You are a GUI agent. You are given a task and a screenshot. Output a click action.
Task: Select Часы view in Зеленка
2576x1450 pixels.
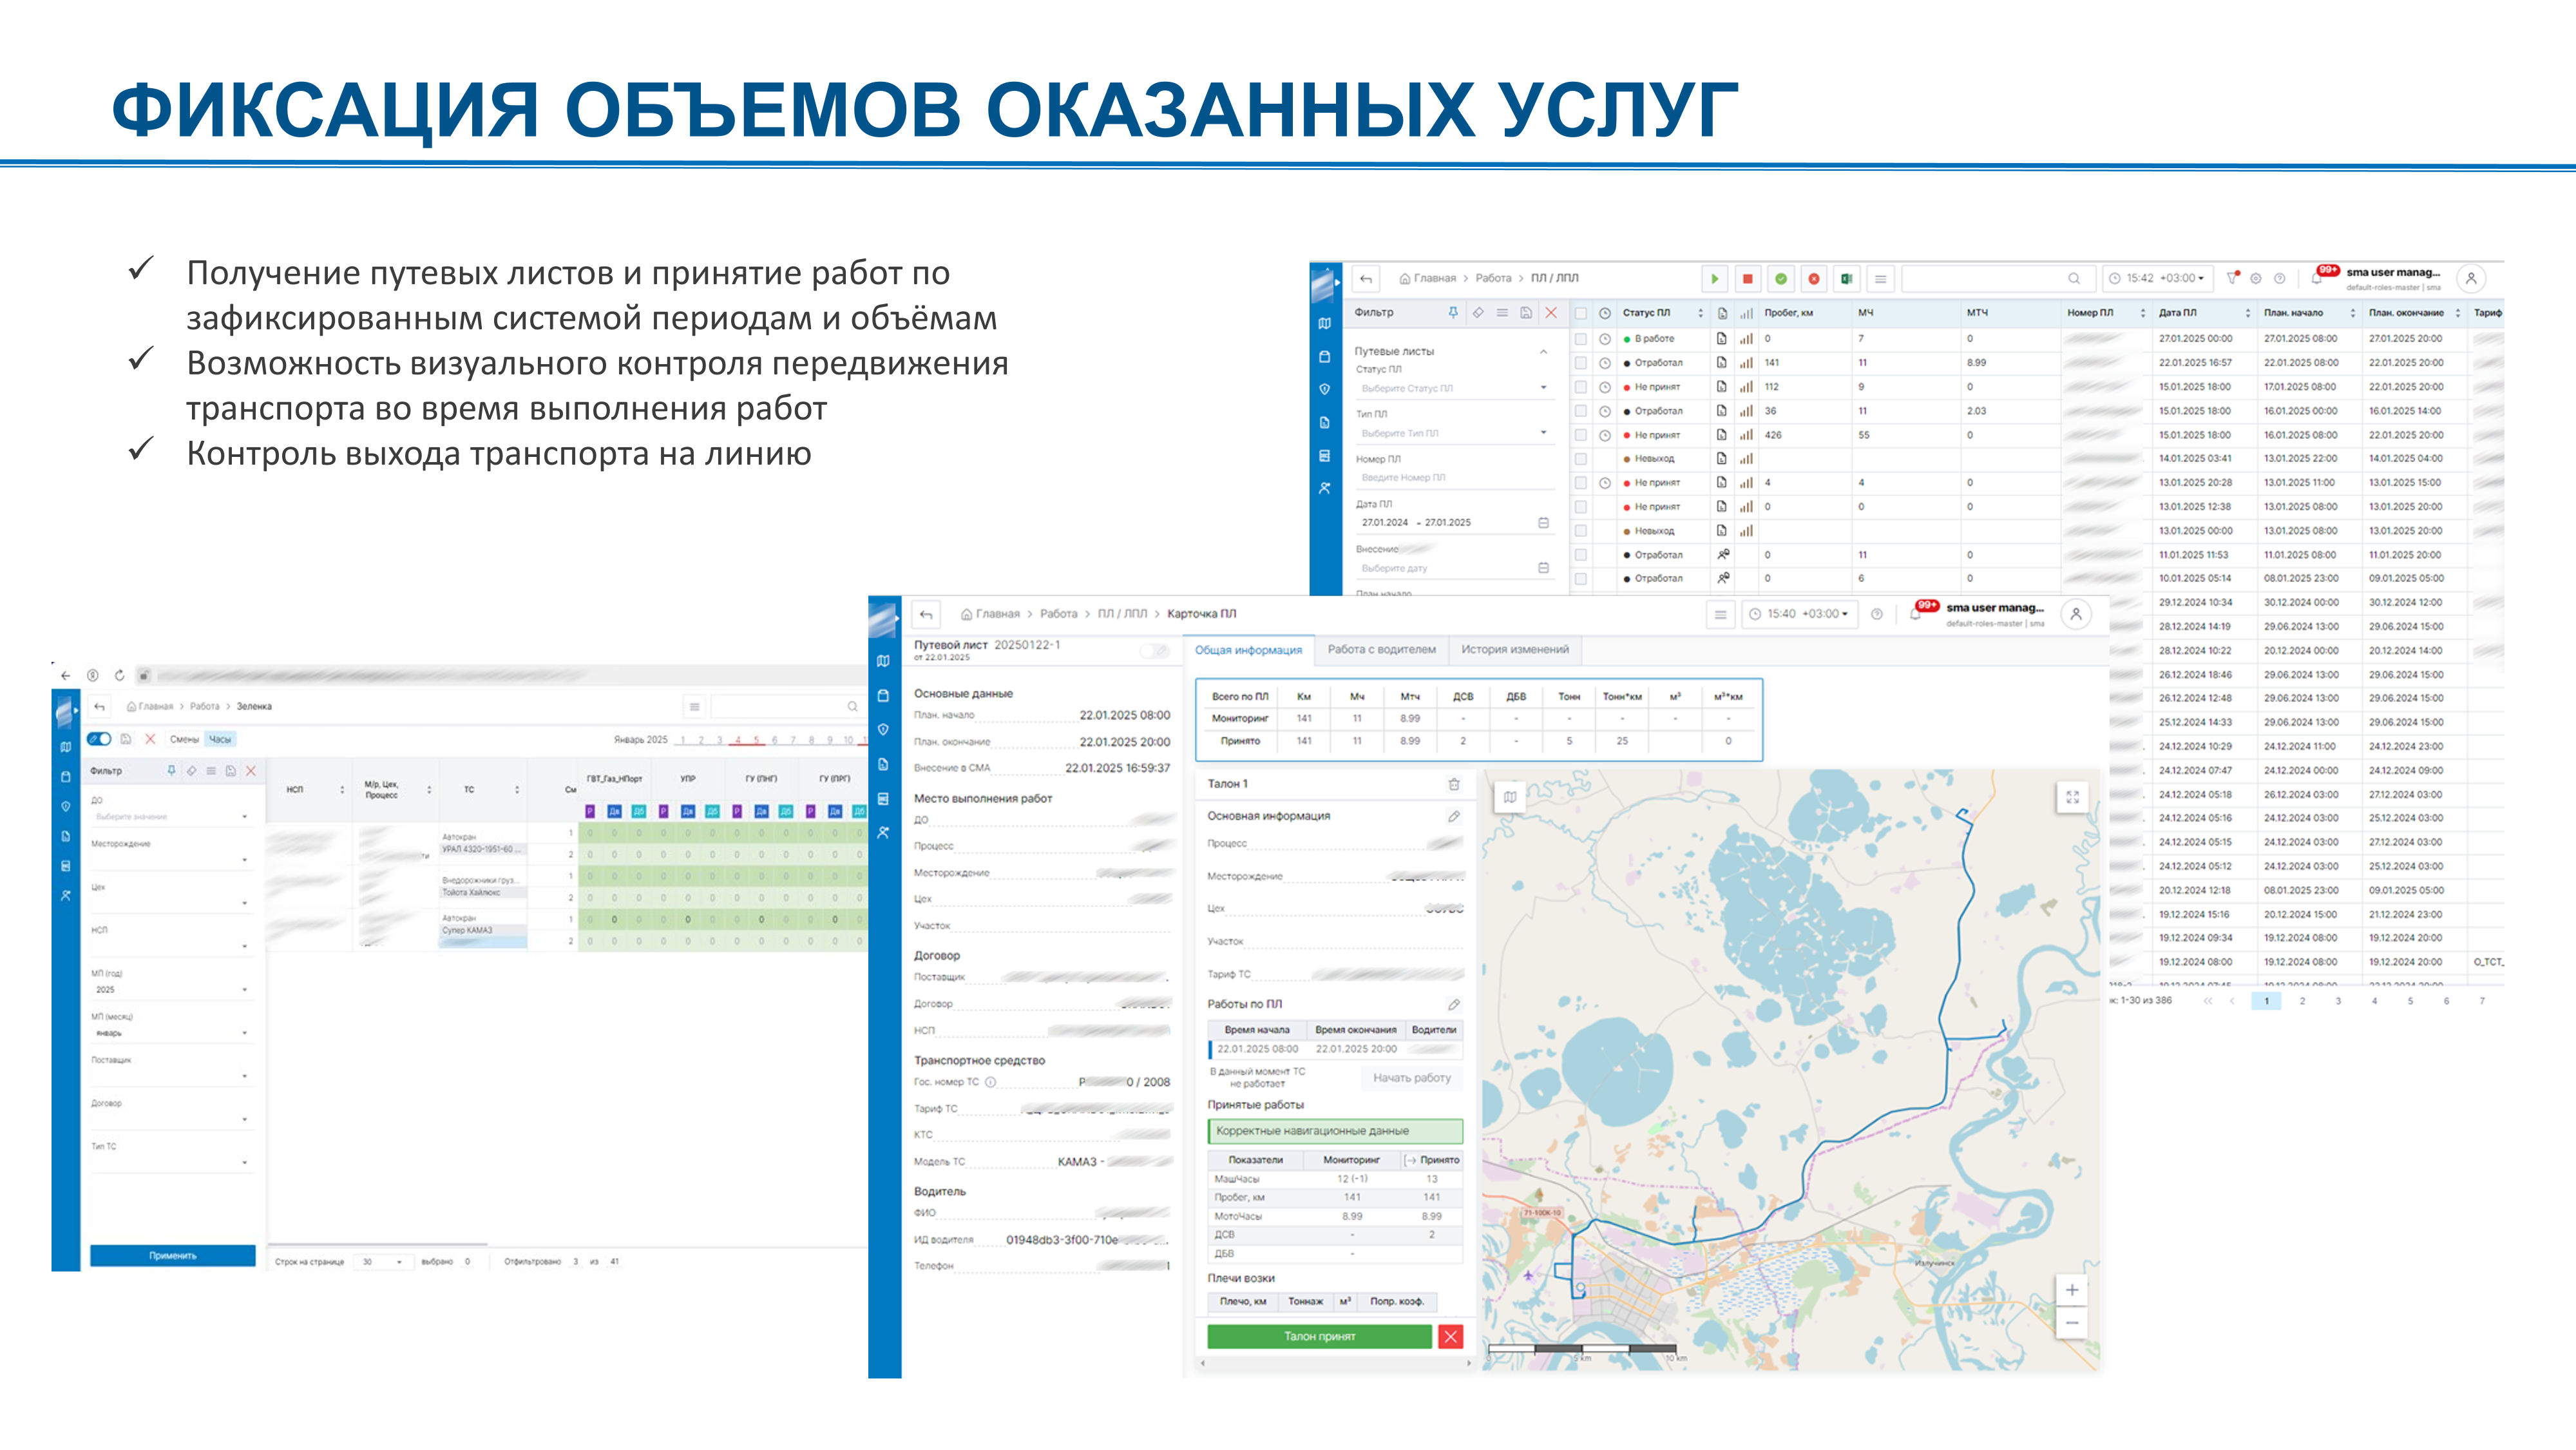coord(220,740)
